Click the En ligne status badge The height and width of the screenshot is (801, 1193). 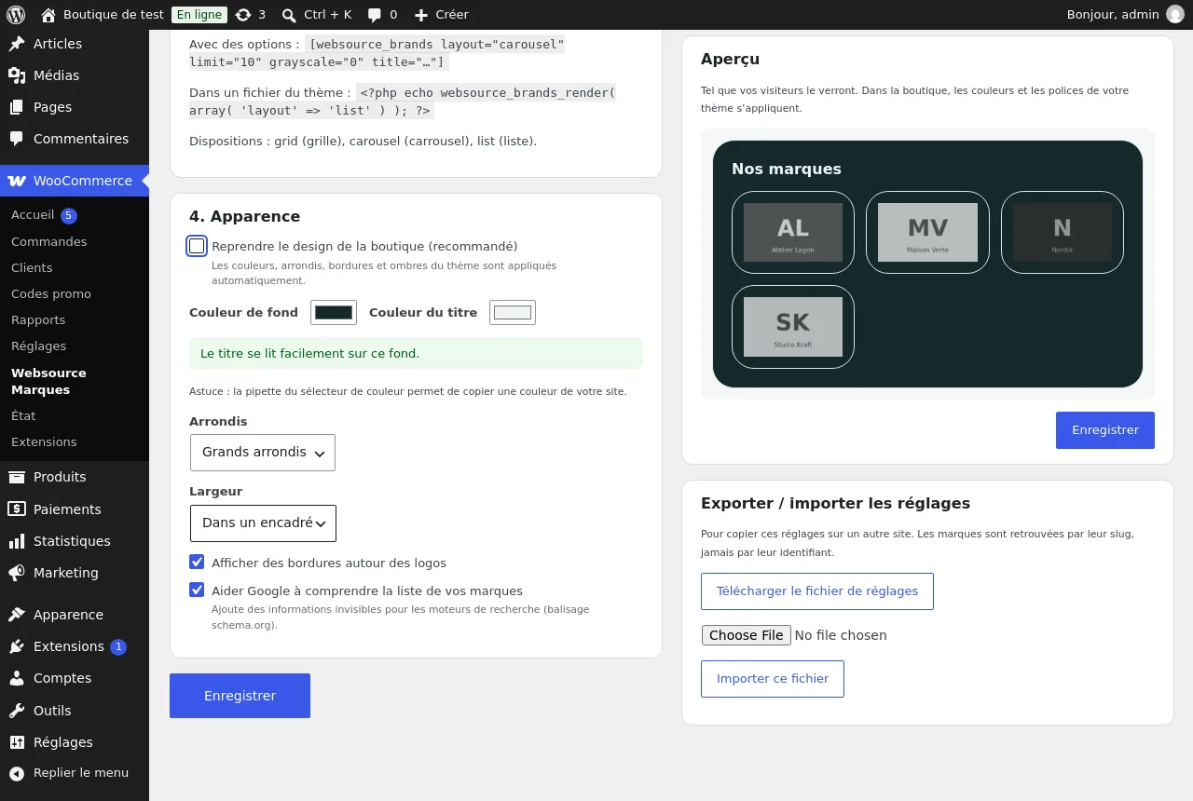pos(199,15)
